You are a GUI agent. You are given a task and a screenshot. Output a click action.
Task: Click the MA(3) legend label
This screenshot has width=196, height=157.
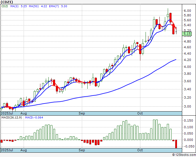[x=14, y=6]
